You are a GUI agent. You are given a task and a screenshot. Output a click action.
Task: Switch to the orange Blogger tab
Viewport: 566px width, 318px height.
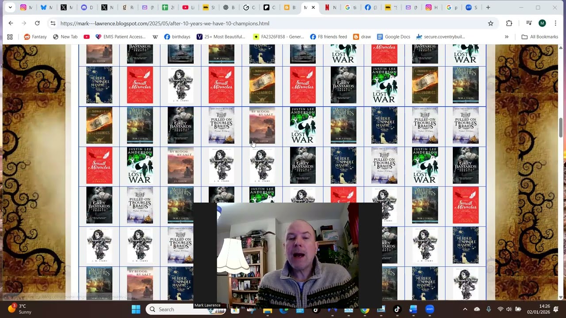pos(290,8)
